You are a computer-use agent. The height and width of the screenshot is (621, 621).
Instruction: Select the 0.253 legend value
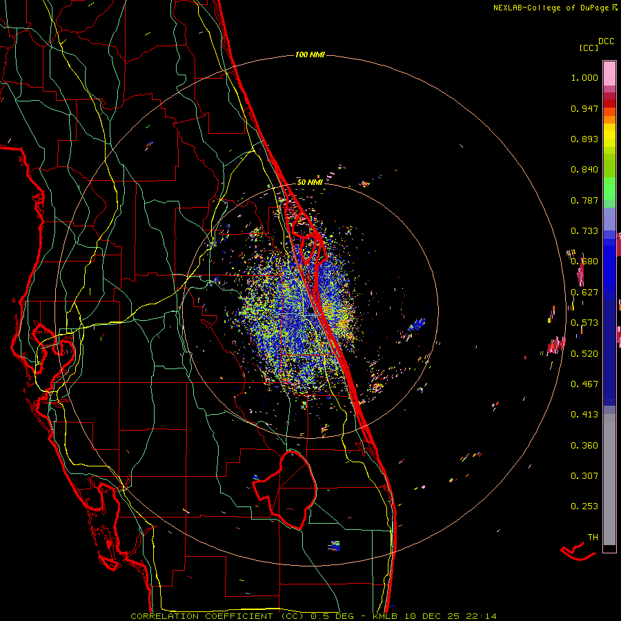tap(584, 506)
